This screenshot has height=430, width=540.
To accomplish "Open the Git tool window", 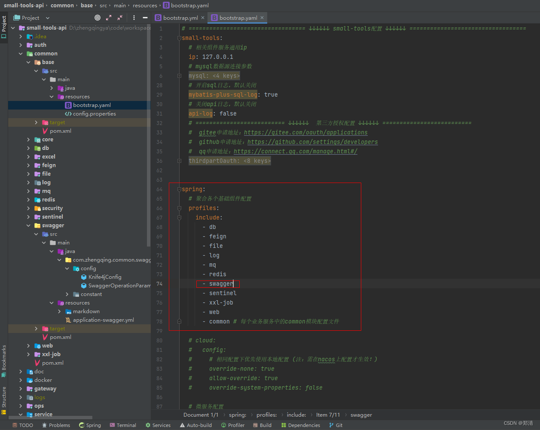I will coord(336,425).
